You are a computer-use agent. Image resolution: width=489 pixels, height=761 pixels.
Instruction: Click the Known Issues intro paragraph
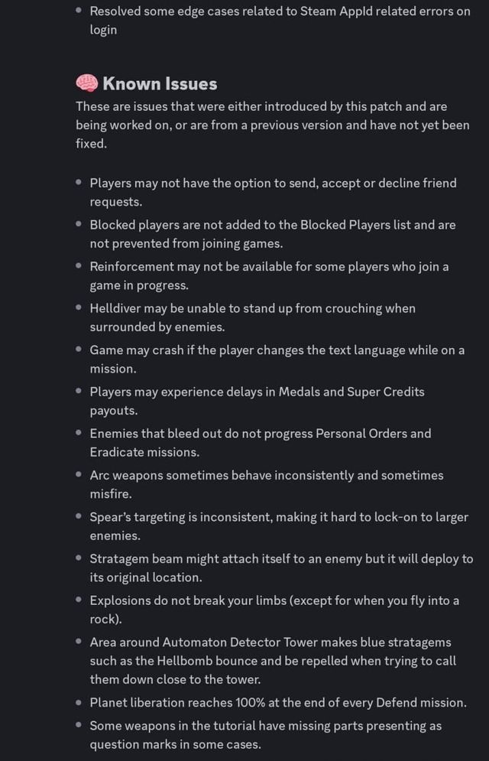click(272, 125)
